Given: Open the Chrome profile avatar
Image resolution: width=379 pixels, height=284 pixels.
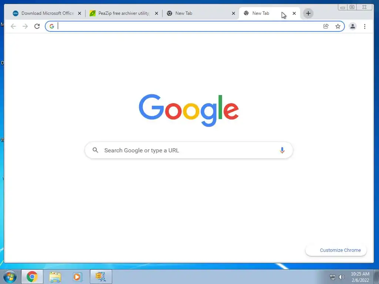Looking at the screenshot, I should click(353, 26).
